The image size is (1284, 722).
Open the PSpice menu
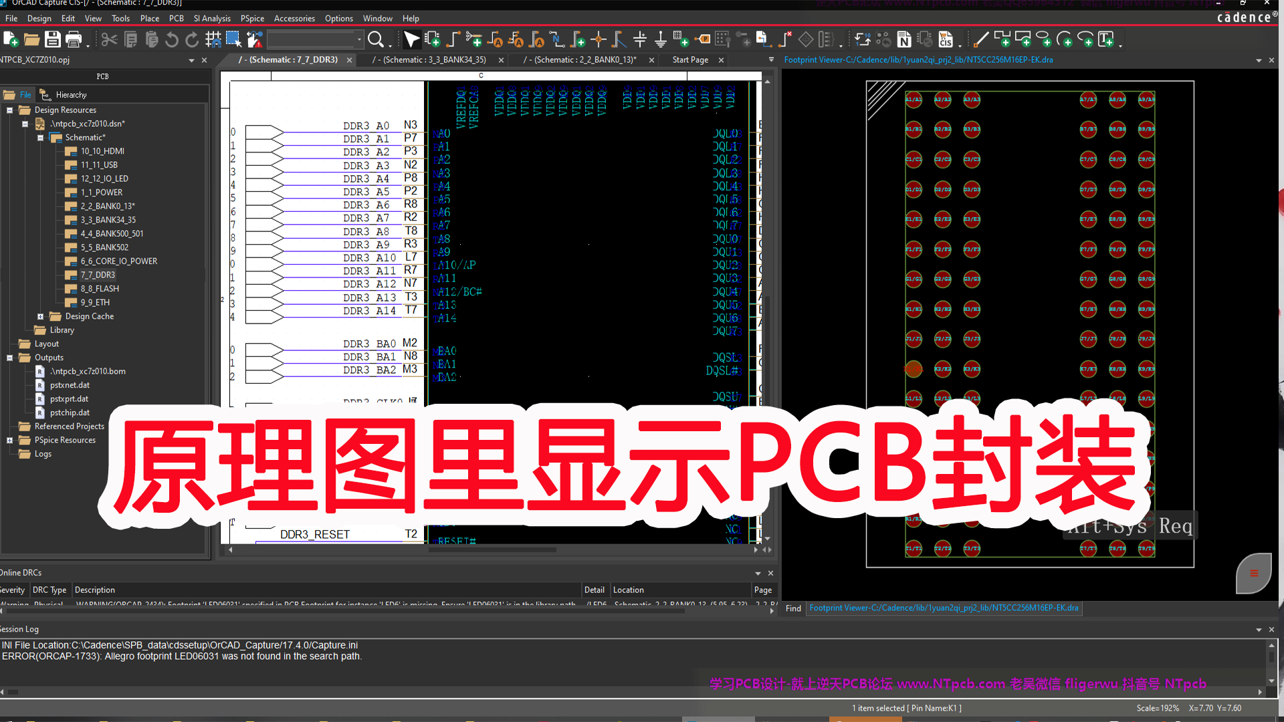[x=252, y=19]
